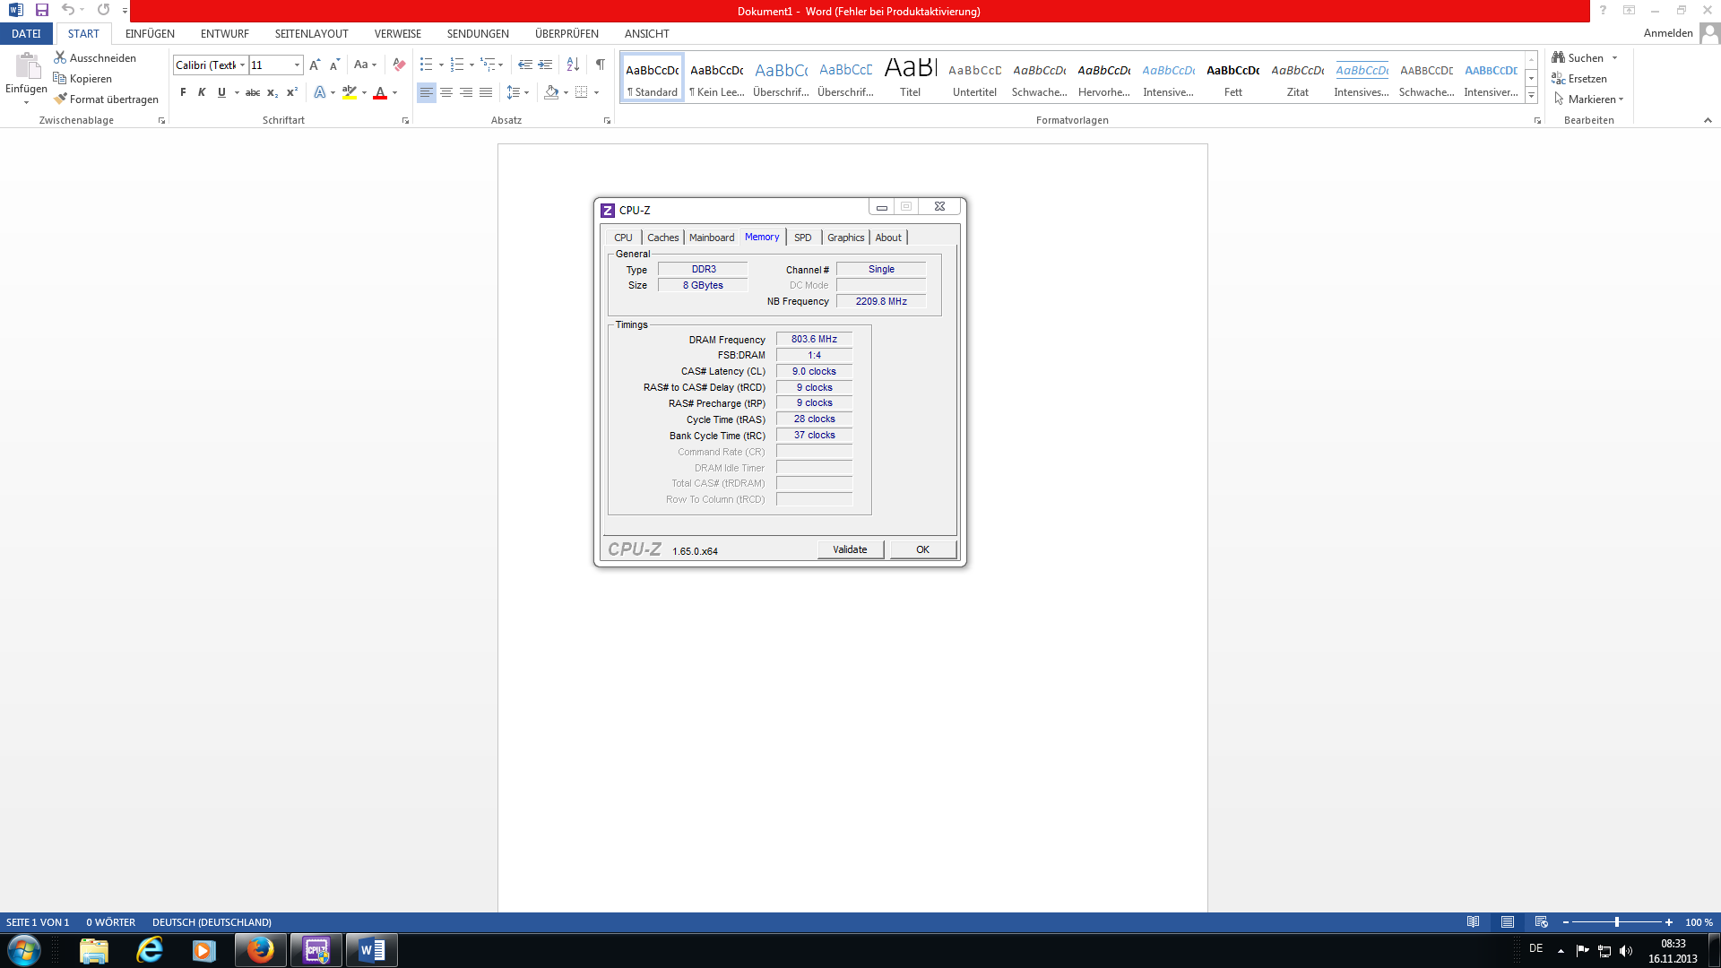Click the zoom slider handle

pos(1616,922)
